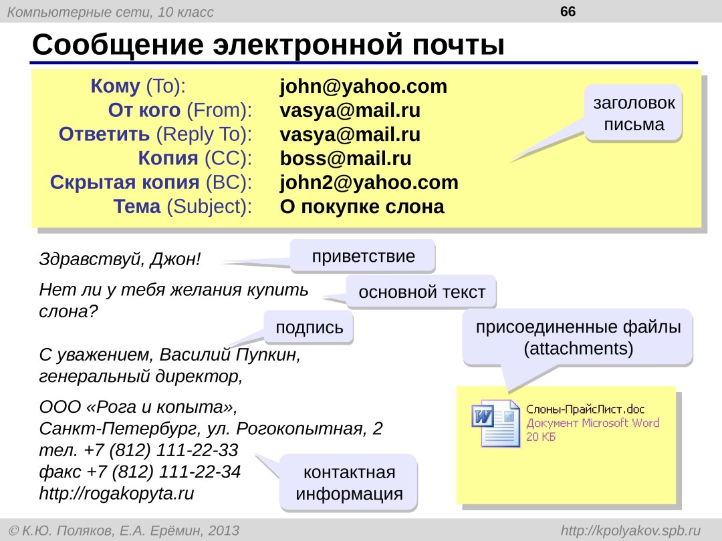Click the 'подпись' callout bubble

(x=309, y=327)
